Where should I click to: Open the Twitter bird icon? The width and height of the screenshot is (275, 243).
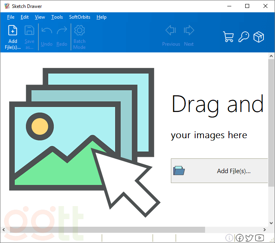(x=250, y=238)
